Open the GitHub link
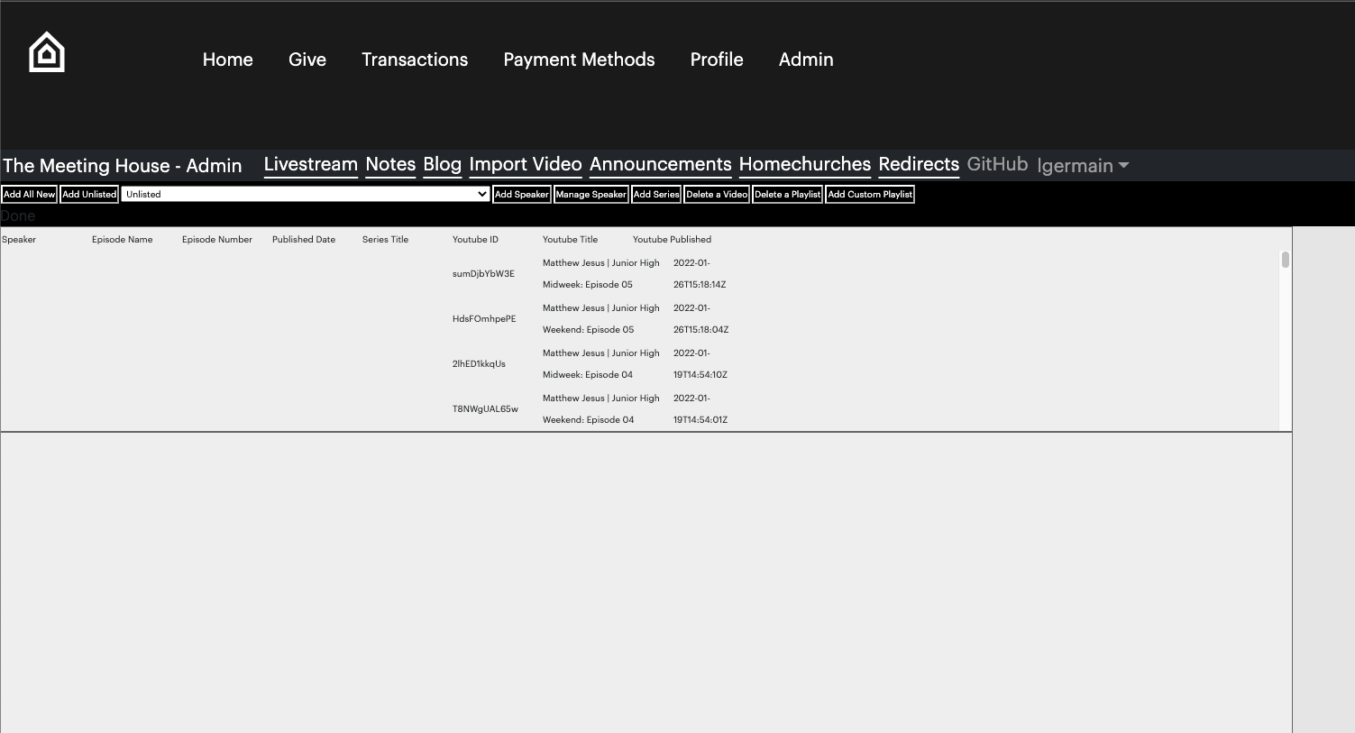 coord(997,164)
